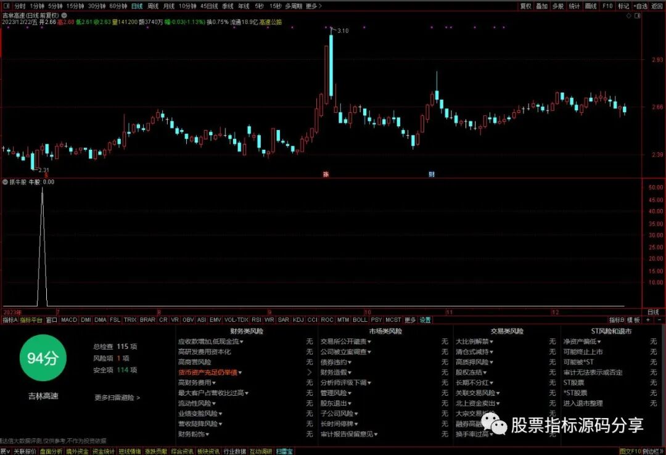Screen dimensions: 666x455
Task: Click the plus icon to add an indicator pane
Action: tap(648, 320)
